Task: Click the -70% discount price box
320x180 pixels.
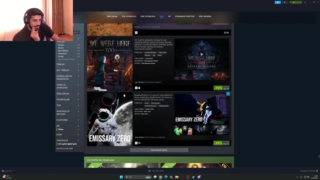Action: coord(222,88)
